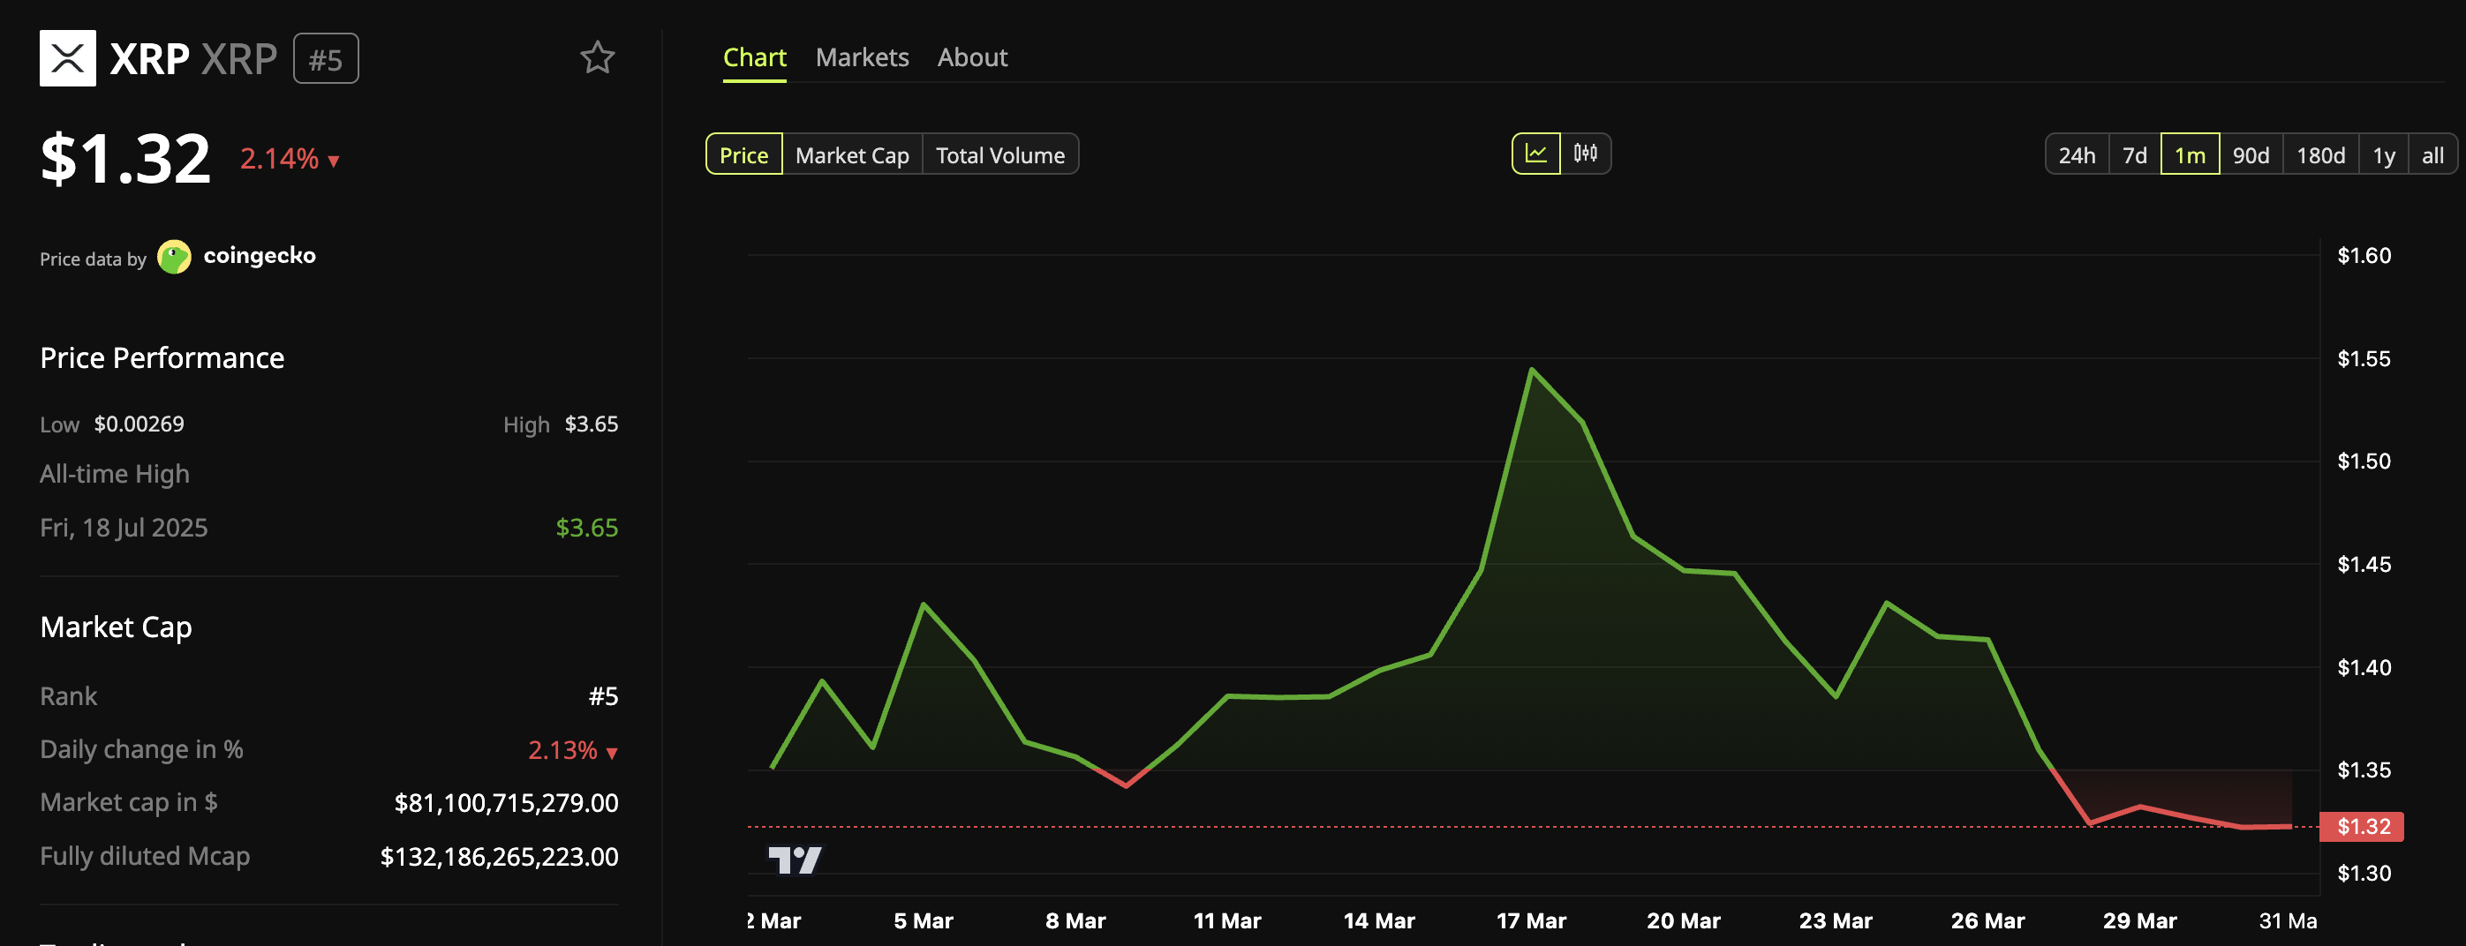Screen dimensions: 2466x946
Task: Click the Fri, 18 Jul 2025 date
Action: (124, 528)
